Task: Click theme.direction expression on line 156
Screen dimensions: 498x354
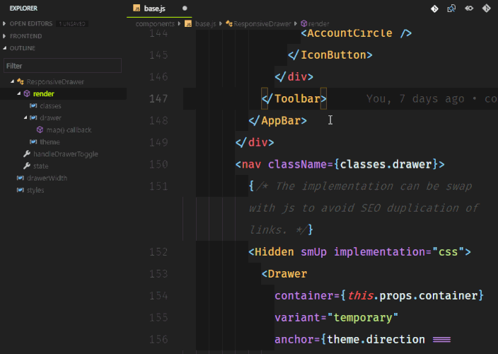Action: tap(376, 340)
